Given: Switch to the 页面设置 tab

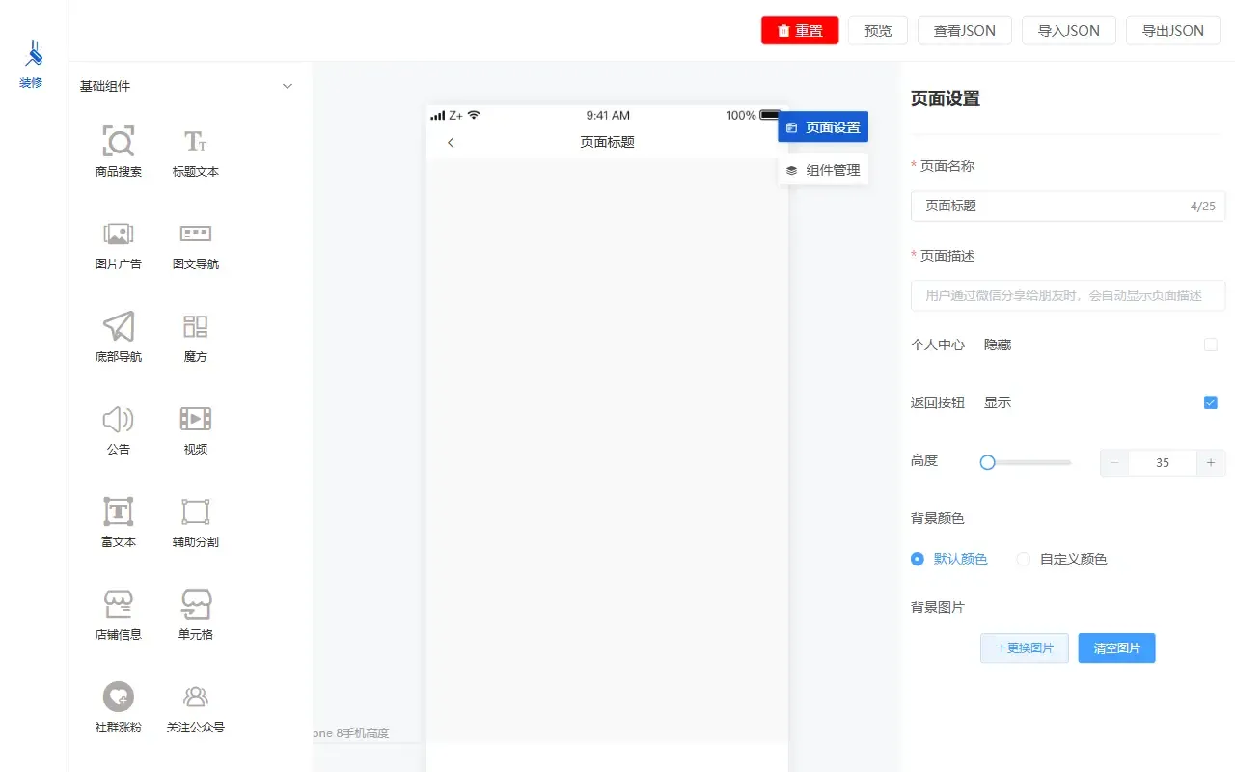Looking at the screenshot, I should (823, 127).
